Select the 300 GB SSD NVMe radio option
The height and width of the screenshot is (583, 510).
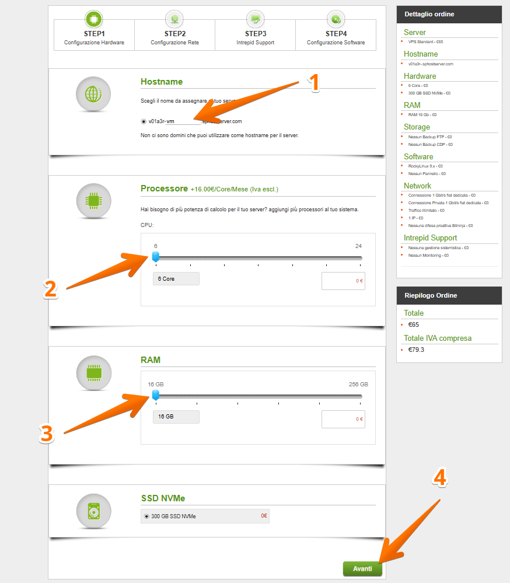[x=146, y=516]
